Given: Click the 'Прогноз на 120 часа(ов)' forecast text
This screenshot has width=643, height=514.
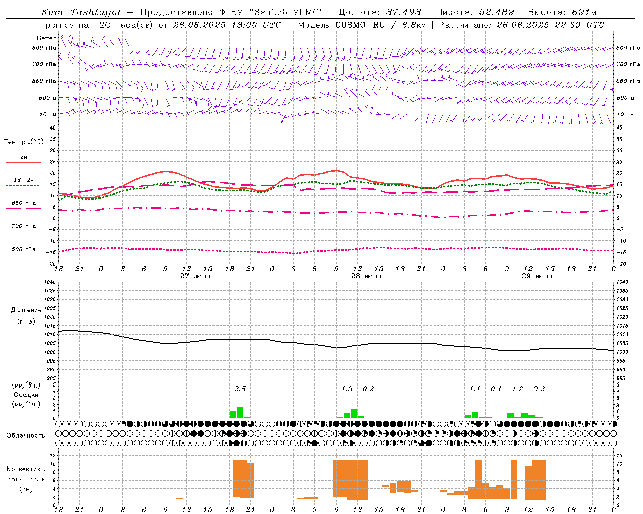Looking at the screenshot, I should click(x=96, y=25).
